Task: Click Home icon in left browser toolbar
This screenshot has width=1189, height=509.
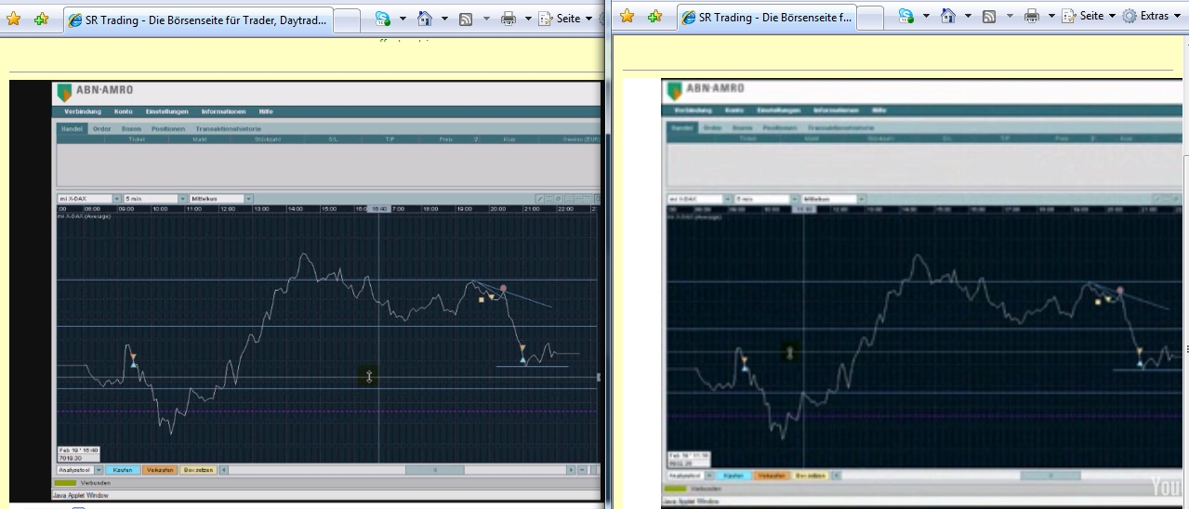Action: [425, 18]
